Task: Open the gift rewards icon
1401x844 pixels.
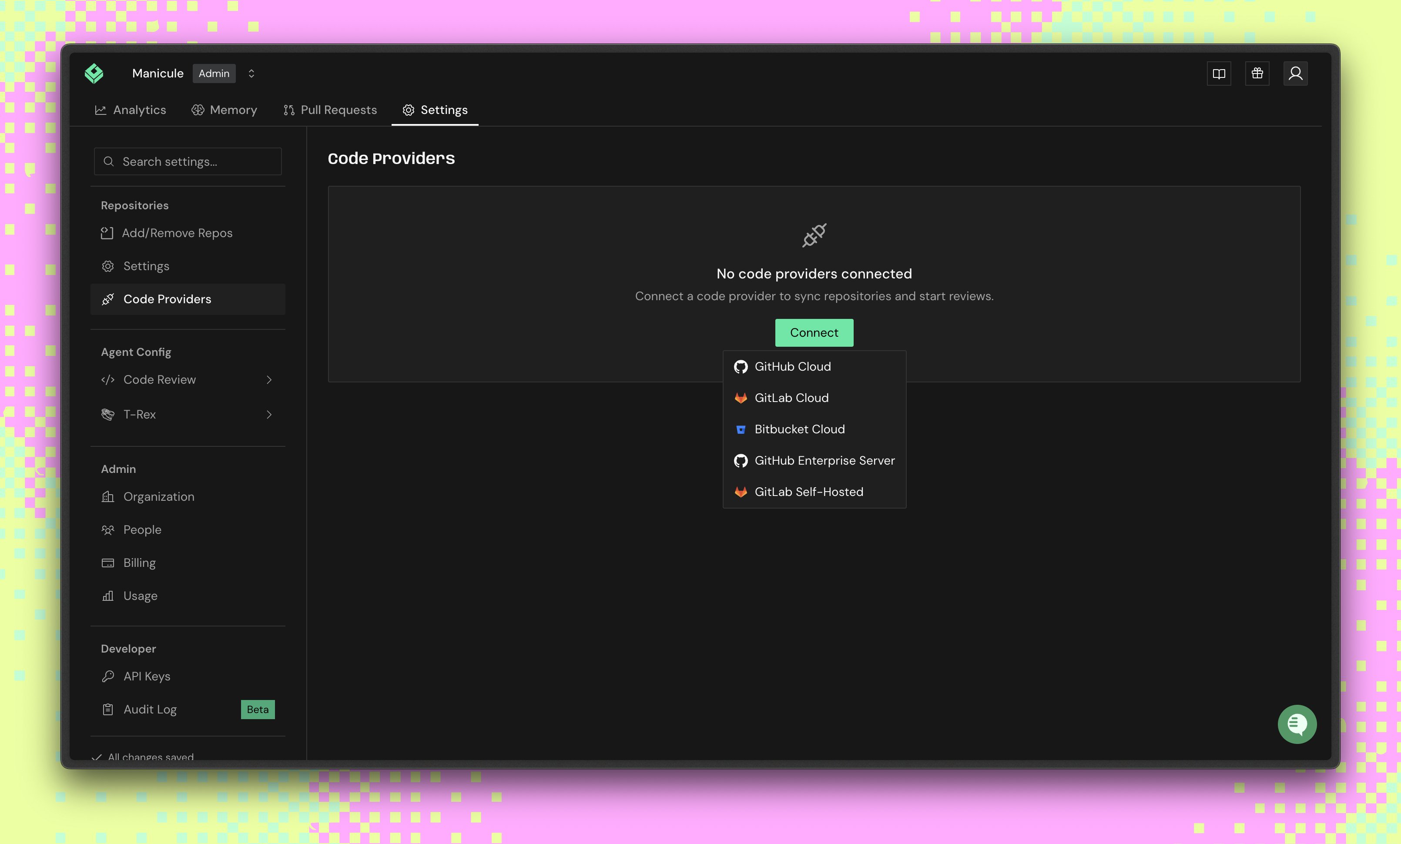Action: pos(1257,74)
